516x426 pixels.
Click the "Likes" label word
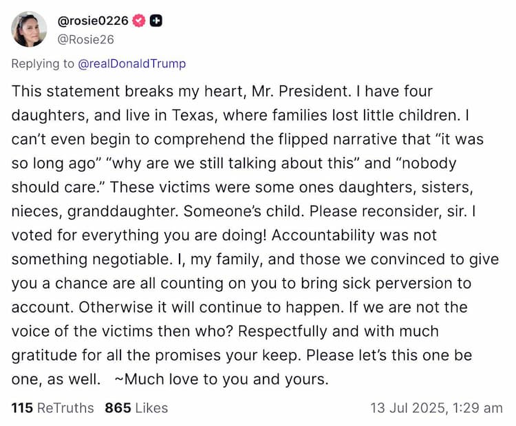tap(151, 408)
